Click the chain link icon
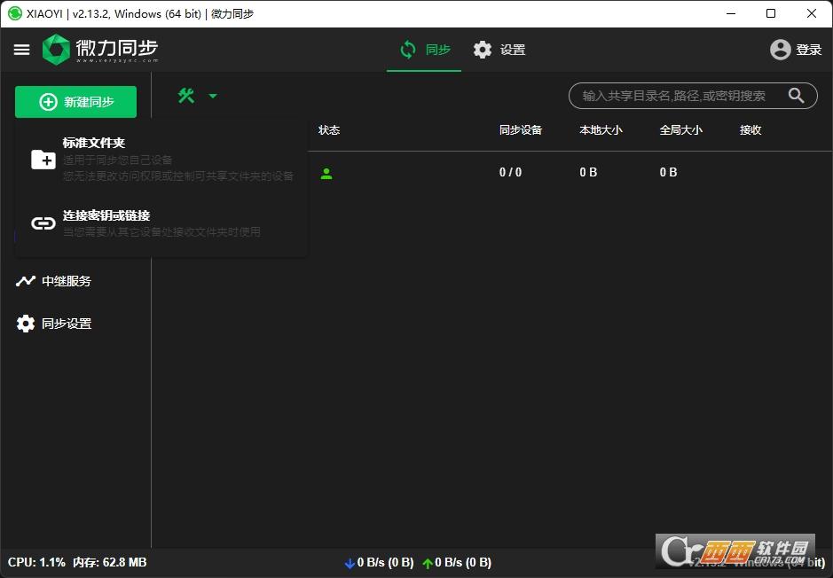 [43, 223]
